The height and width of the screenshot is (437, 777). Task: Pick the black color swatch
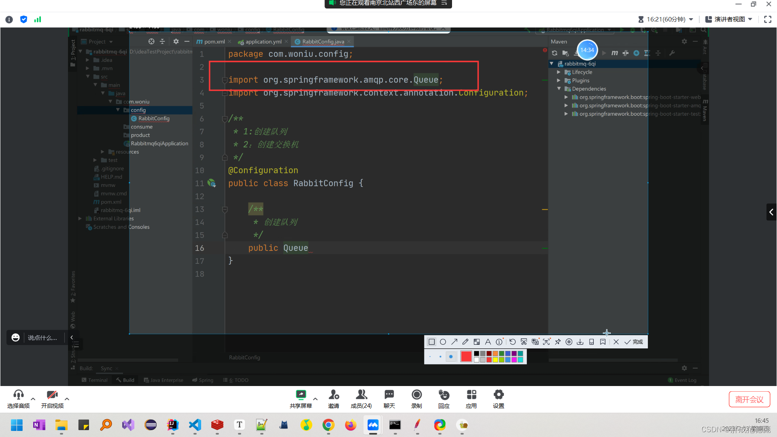(477, 354)
